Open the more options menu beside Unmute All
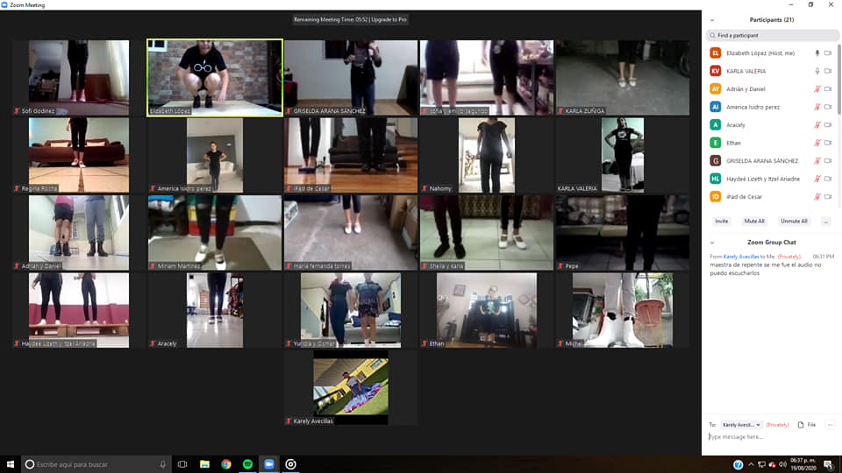The image size is (842, 473). coord(825,222)
